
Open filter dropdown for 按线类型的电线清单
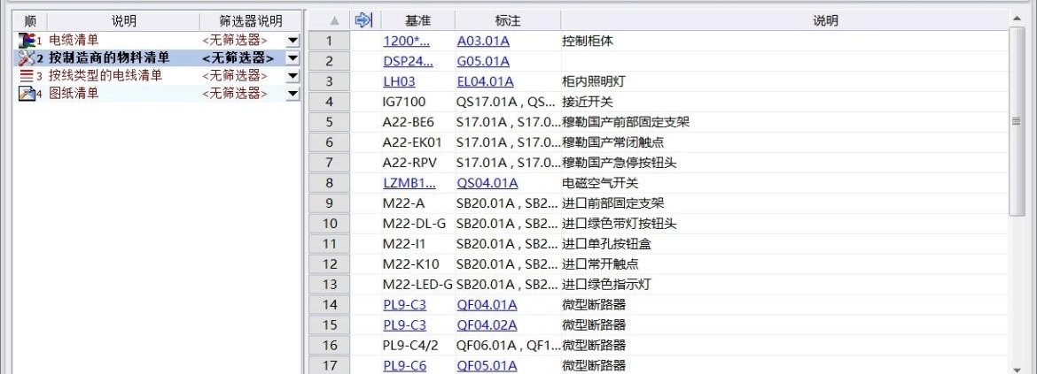(x=293, y=76)
